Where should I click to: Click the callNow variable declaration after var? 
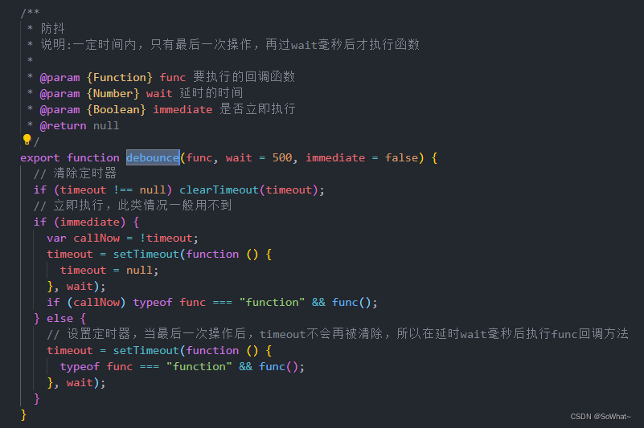[x=96, y=238]
